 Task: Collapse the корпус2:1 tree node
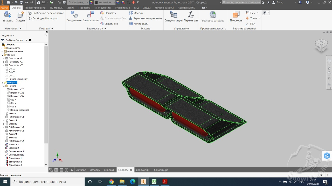click(2, 82)
